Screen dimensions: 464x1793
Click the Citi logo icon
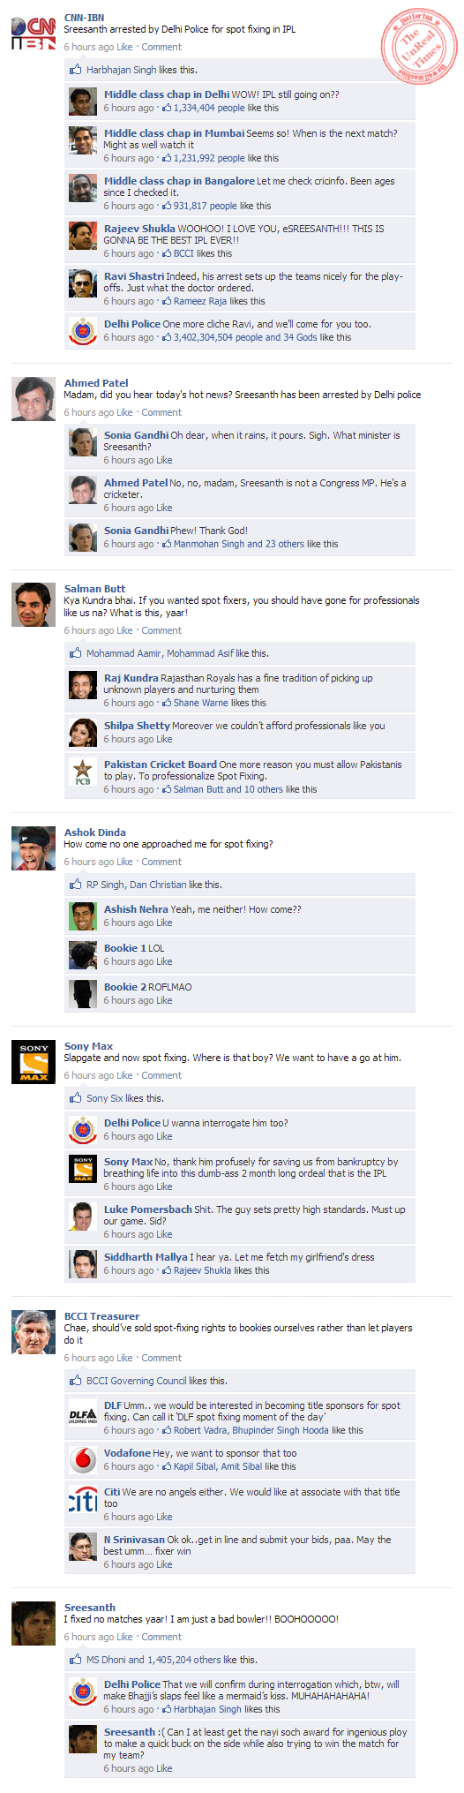pyautogui.click(x=83, y=1498)
